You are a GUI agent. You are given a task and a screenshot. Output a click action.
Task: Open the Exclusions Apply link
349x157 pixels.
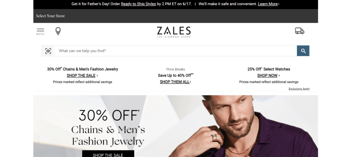(299, 89)
